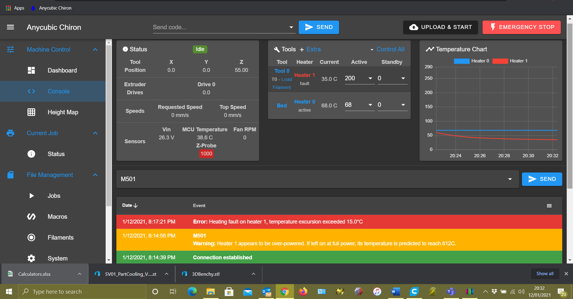Open File Explorer from the taskbar

coord(211,292)
